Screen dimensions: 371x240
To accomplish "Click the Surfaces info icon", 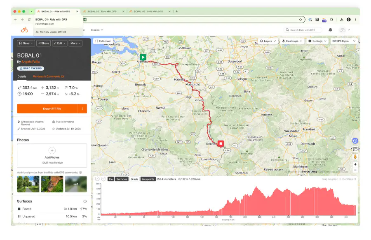I will (85, 201).
